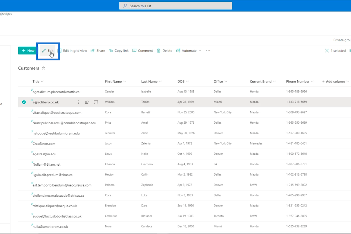Click the New item button
Image resolution: width=351 pixels, height=234 pixels.
pos(28,51)
